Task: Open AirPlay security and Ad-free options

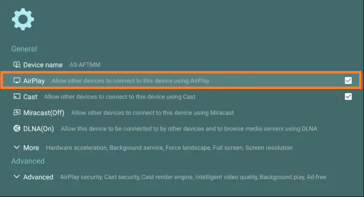Action: click(188, 177)
